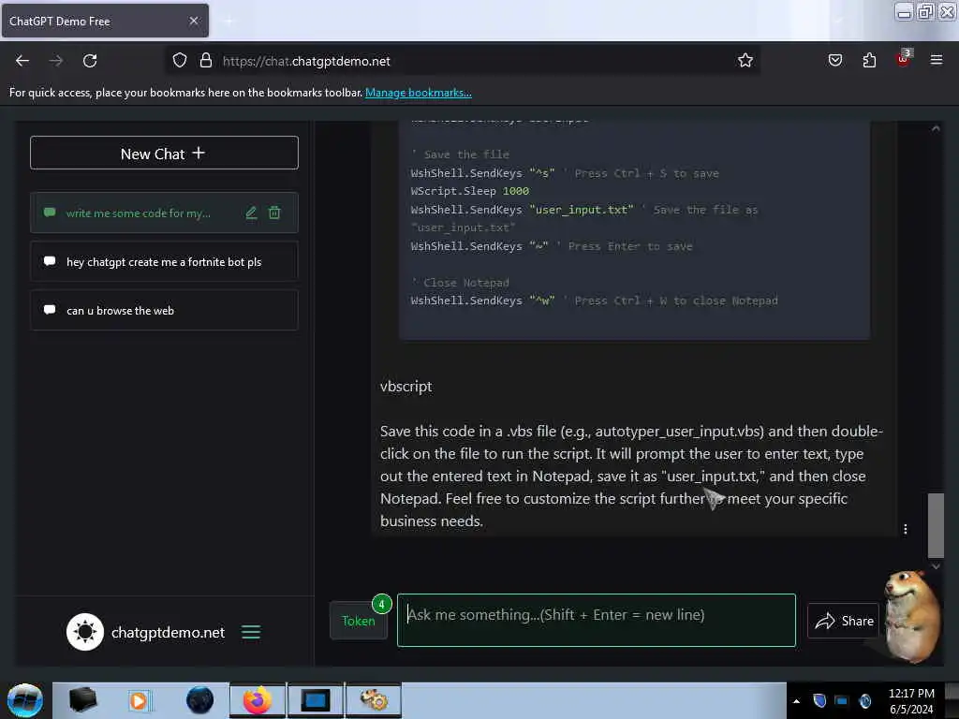Click the chat scroll down arrow
The height and width of the screenshot is (719, 959).
pyautogui.click(x=936, y=566)
